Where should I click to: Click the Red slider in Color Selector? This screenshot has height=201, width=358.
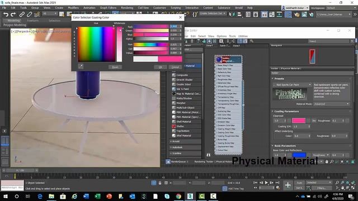click(151, 27)
